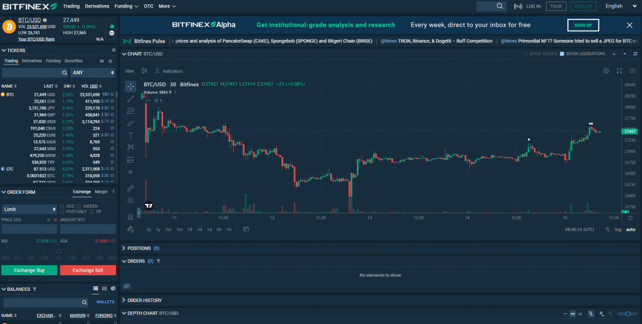Open the go-to-date calendar control
The width and height of the screenshot is (642, 324).
246,229
